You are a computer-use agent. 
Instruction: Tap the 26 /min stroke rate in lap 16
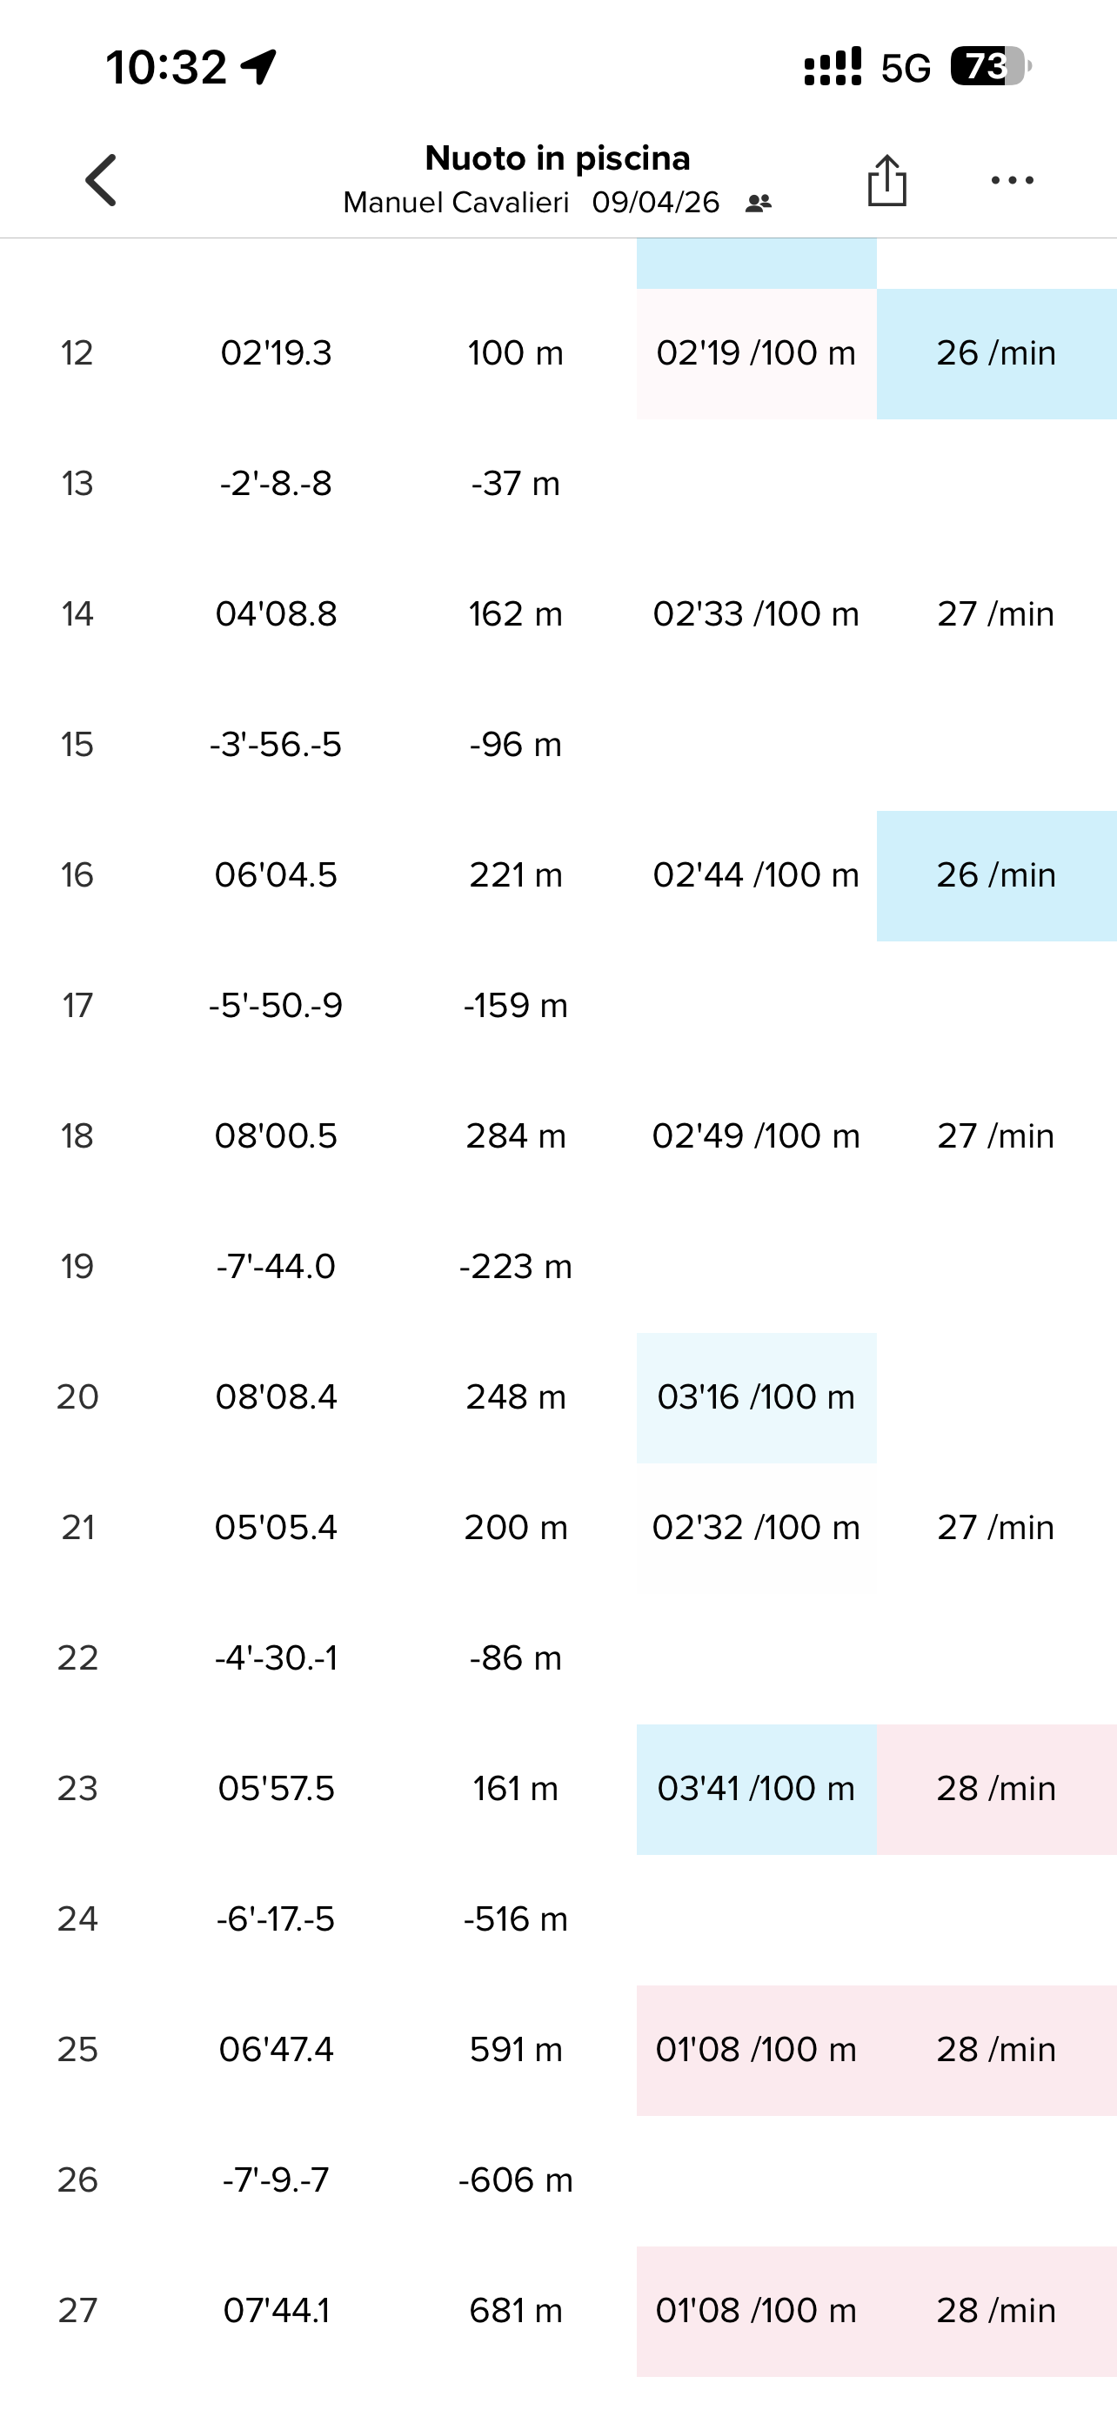click(996, 874)
